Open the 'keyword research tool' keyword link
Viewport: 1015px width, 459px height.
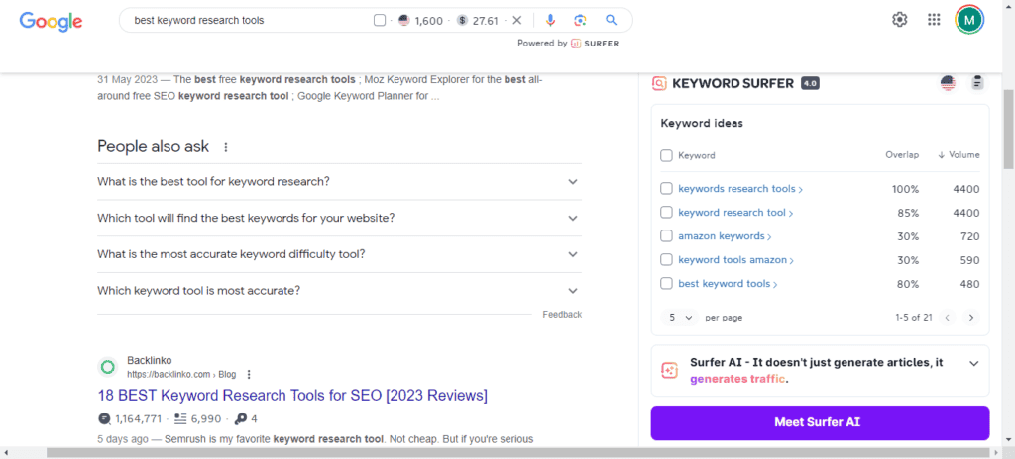(x=735, y=212)
